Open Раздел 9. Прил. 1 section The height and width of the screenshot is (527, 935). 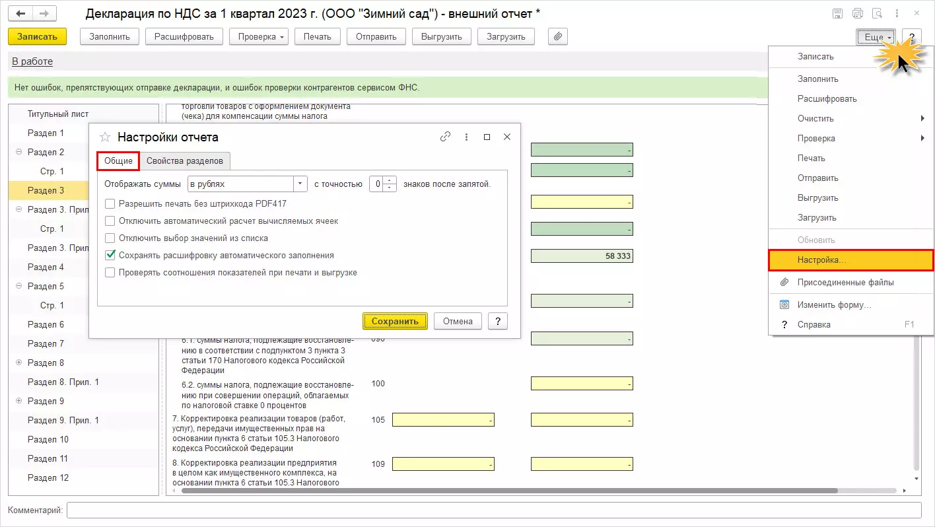pos(63,421)
